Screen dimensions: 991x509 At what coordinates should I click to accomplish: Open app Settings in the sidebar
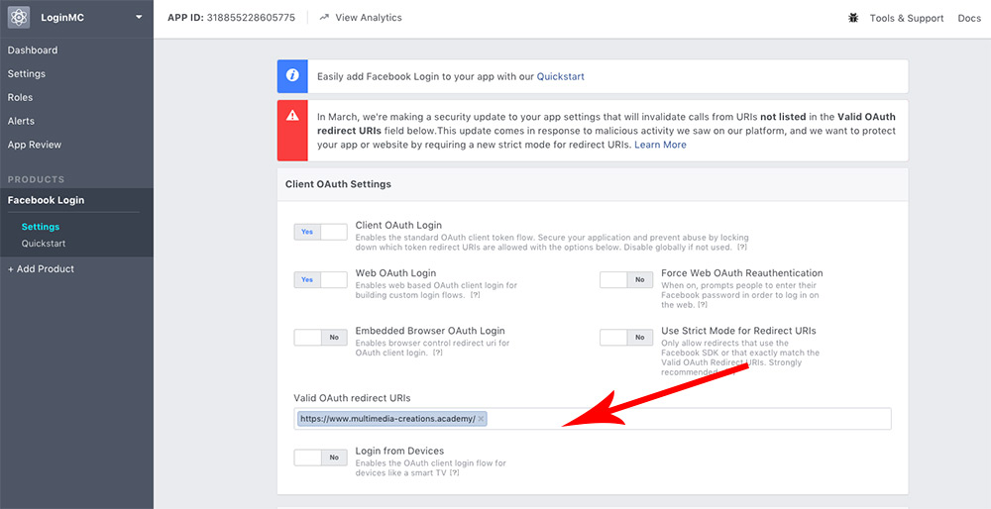(x=27, y=74)
